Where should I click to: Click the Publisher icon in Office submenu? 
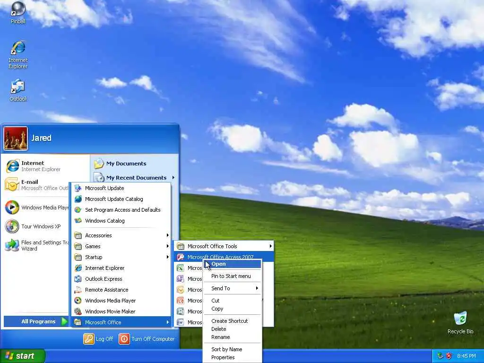coord(180,311)
